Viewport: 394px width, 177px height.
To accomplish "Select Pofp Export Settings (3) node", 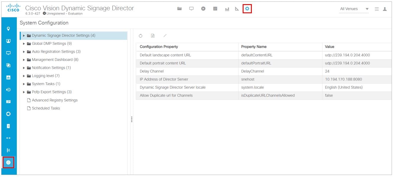I will (52, 92).
